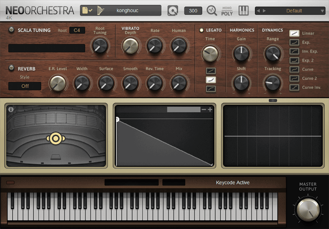Disable the Legato toggle light

(x=202, y=30)
